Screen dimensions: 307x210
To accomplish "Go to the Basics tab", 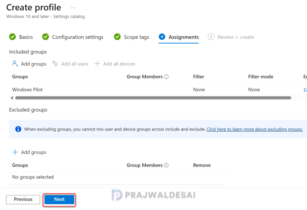I will point(21,37).
